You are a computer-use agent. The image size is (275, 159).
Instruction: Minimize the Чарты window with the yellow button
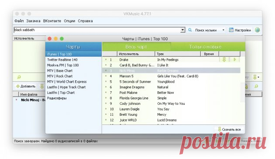coord(55,38)
